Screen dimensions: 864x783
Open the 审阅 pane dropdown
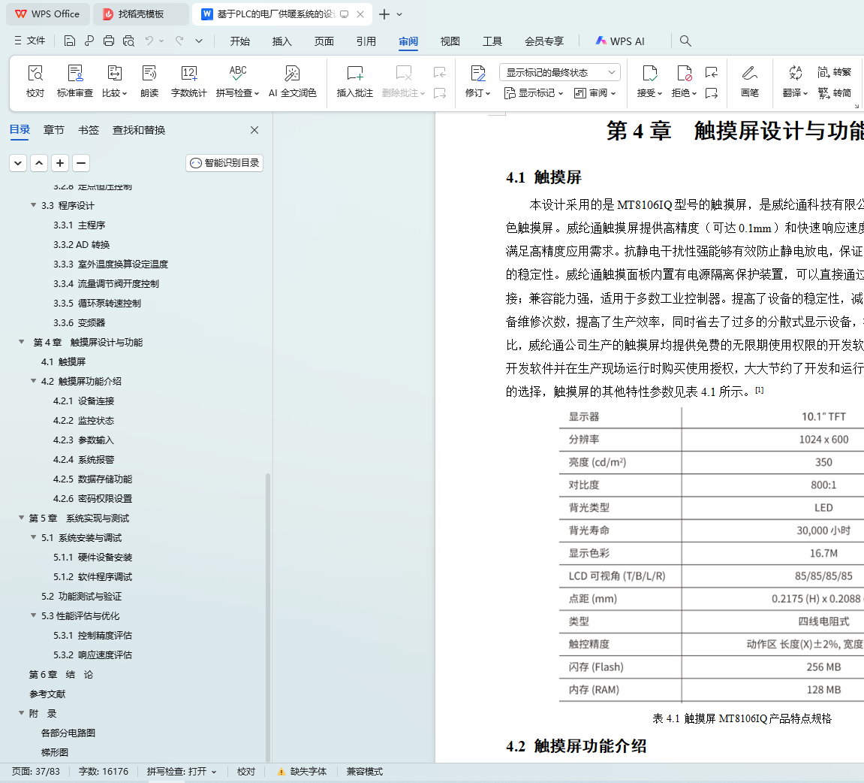coord(595,93)
